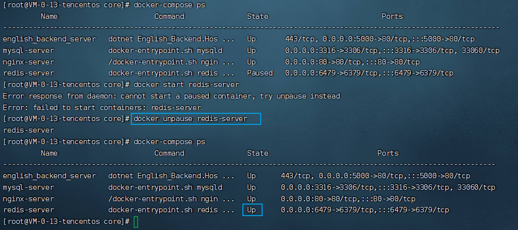Click the Ports header in the first ps output
The image size is (518, 230).
pos(392,16)
